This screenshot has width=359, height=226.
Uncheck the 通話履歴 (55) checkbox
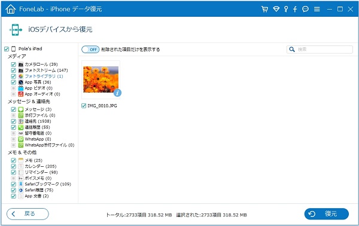[13, 127]
